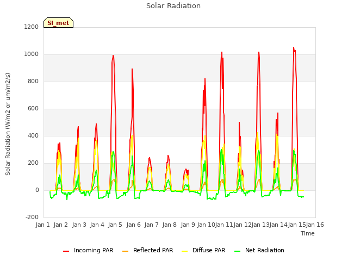Toggle Incoming PAR legend entry
The height and width of the screenshot is (261, 348).
[x=88, y=250]
